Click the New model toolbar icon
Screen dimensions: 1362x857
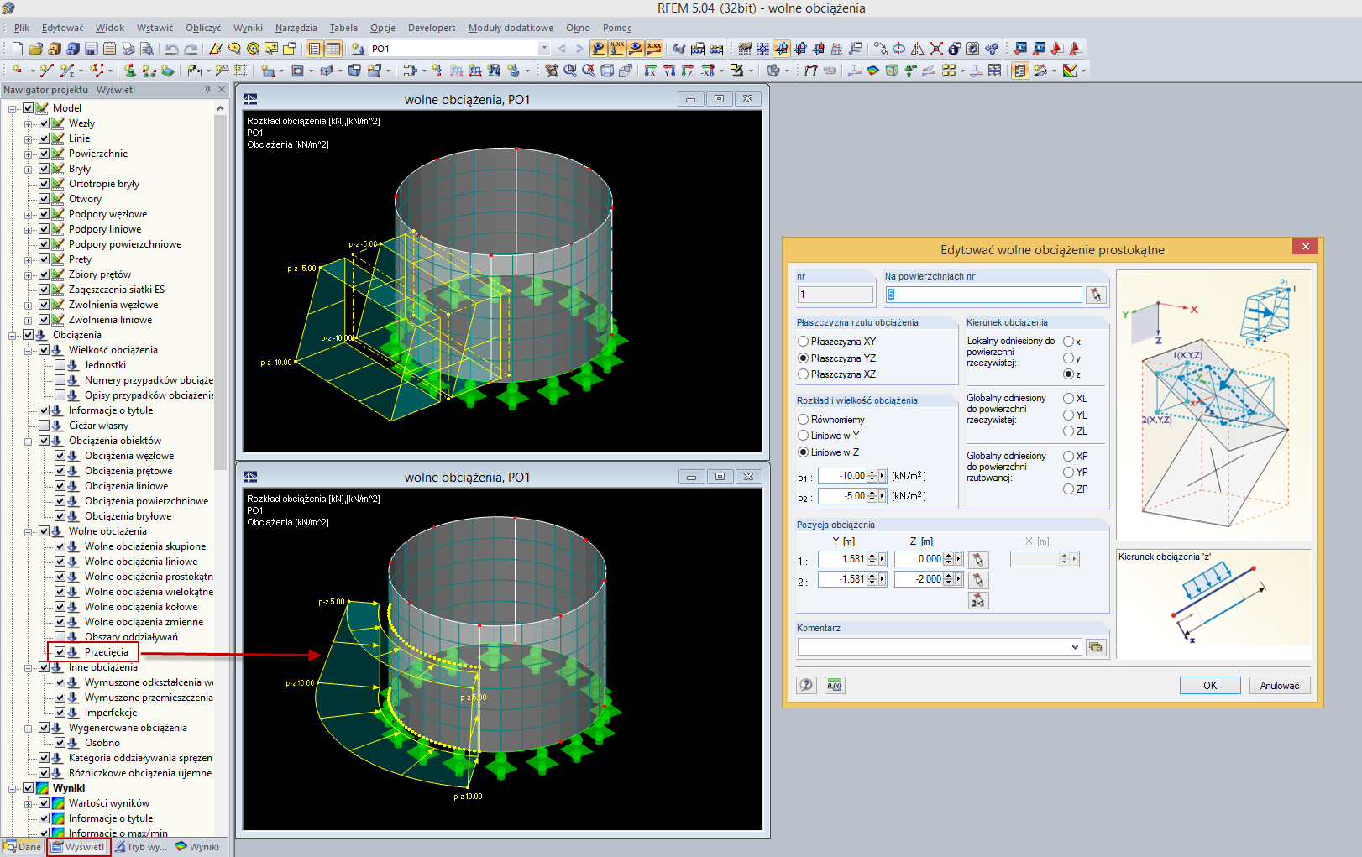click(17, 49)
